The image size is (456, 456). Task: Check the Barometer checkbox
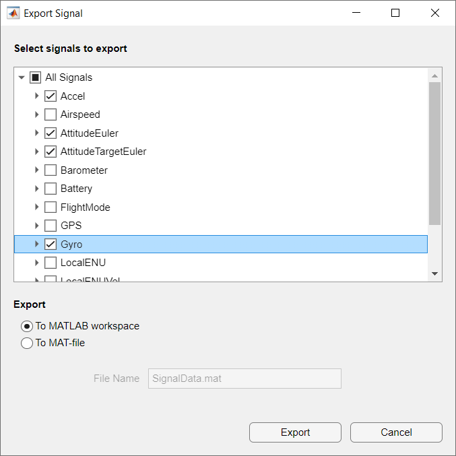pyautogui.click(x=51, y=170)
